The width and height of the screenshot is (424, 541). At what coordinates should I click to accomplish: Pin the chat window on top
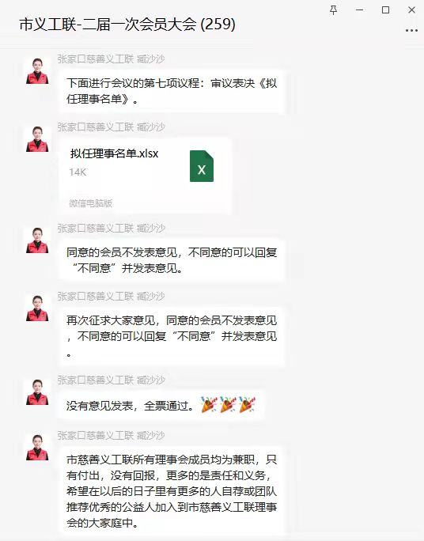(x=333, y=10)
